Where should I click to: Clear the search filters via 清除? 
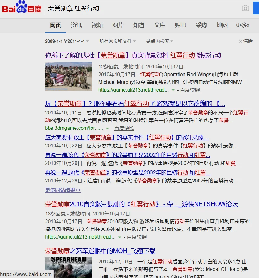point(246,41)
